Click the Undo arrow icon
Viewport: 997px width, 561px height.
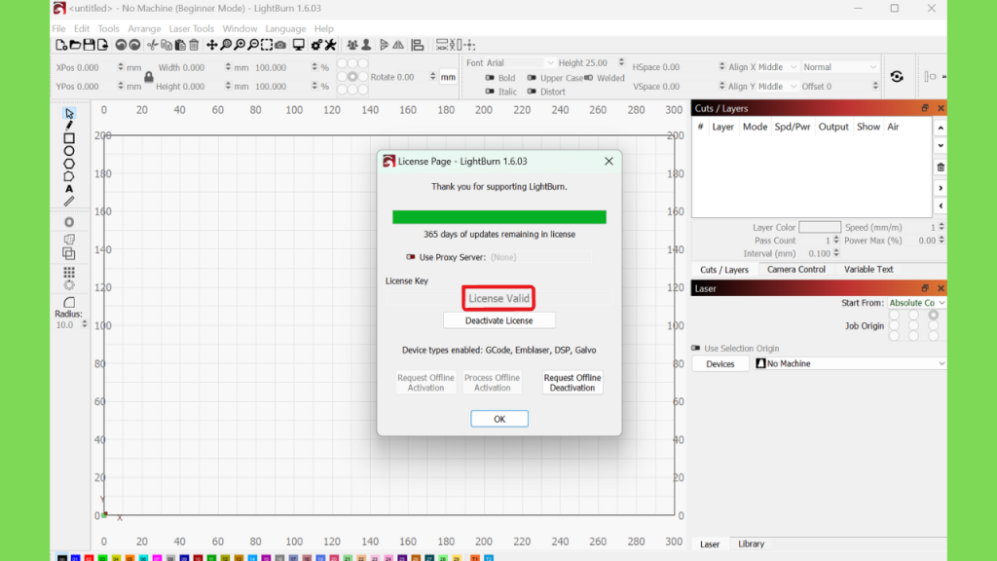pyautogui.click(x=120, y=45)
